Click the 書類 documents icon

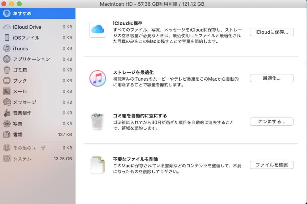[7, 134]
